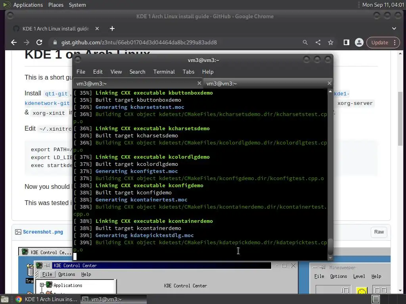Screen dimensions: 406x304
Task: Click Chrome page scroll-up arrow
Action: (400, 53)
